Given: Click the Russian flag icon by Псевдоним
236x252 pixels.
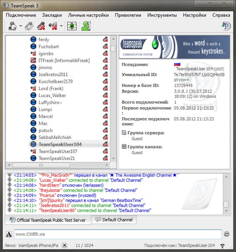Looking at the screenshot, I should (177, 64).
